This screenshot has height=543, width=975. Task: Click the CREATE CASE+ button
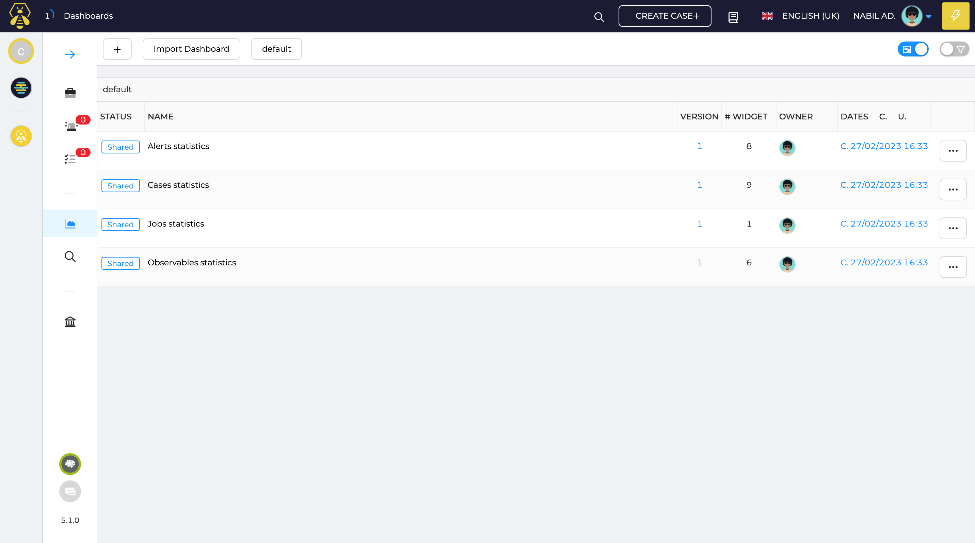tap(665, 16)
